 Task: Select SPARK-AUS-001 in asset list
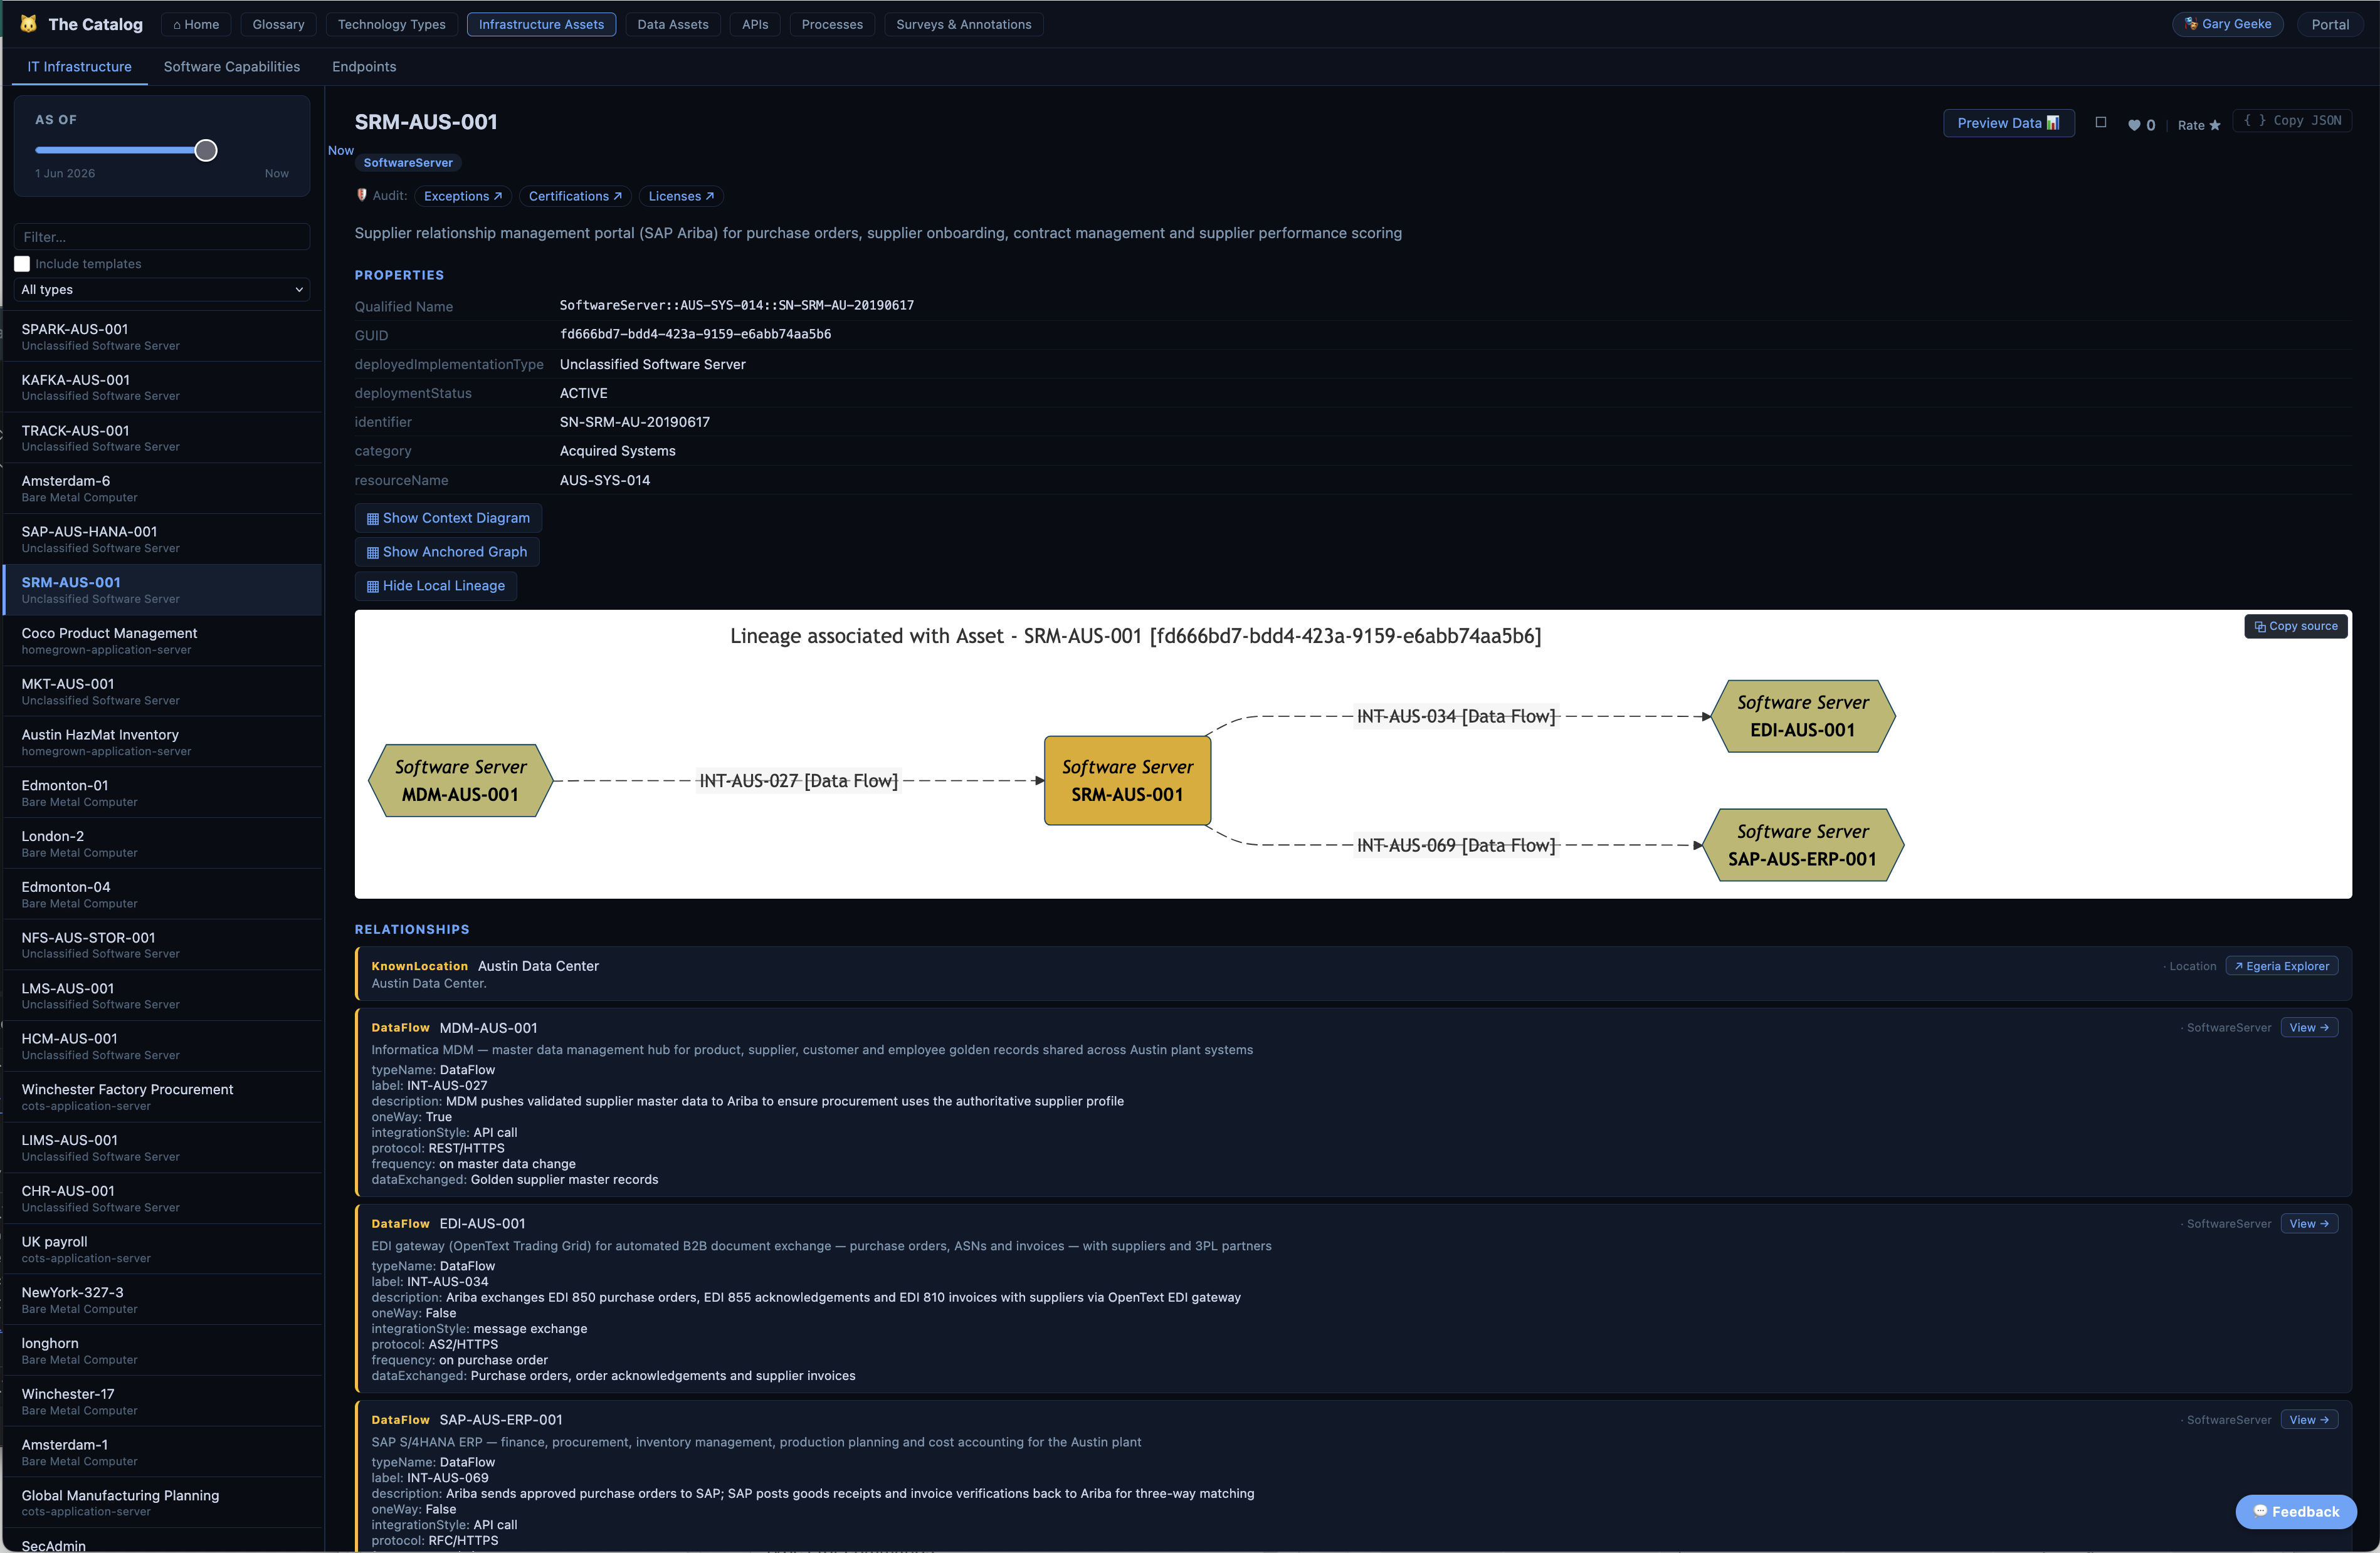162,337
